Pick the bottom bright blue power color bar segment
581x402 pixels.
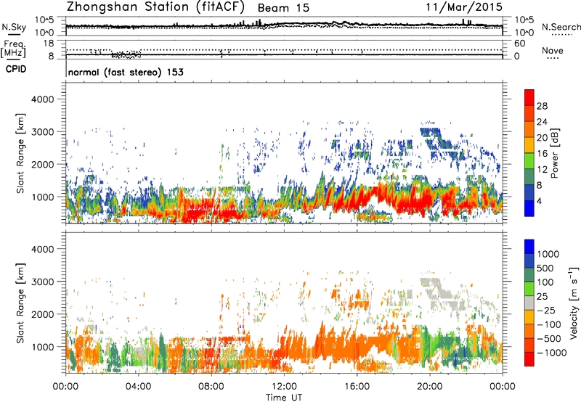pos(529,209)
